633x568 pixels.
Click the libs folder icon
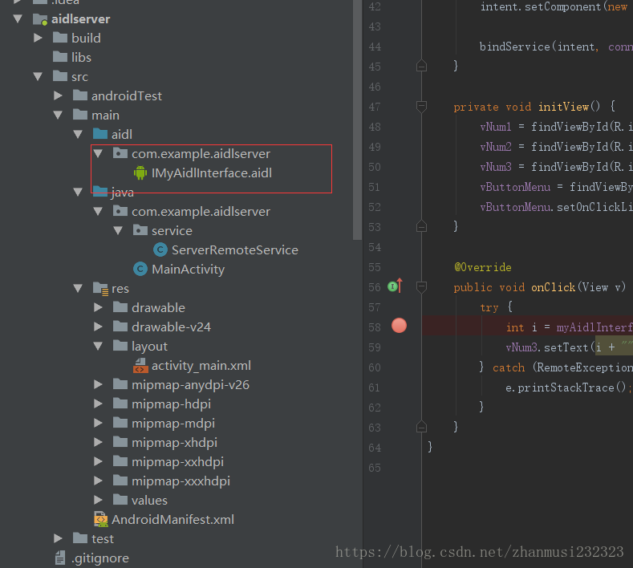(x=60, y=57)
